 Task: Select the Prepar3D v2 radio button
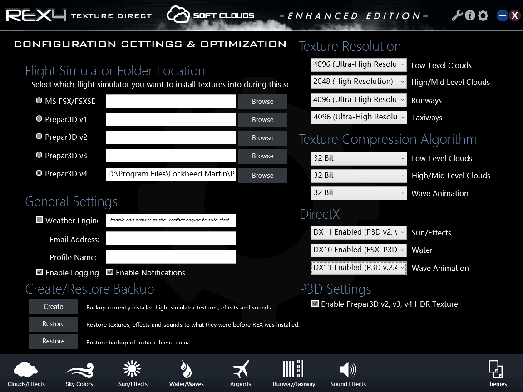(39, 136)
